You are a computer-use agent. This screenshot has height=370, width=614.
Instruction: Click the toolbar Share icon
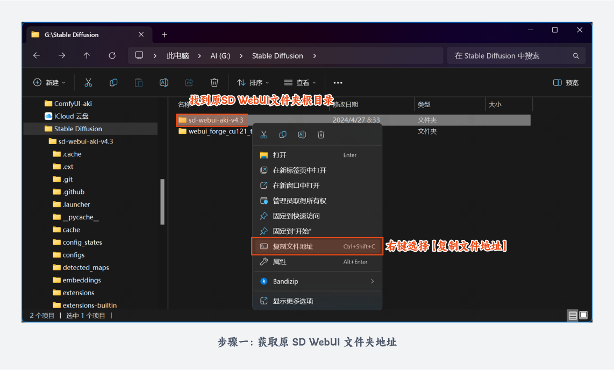tap(189, 83)
